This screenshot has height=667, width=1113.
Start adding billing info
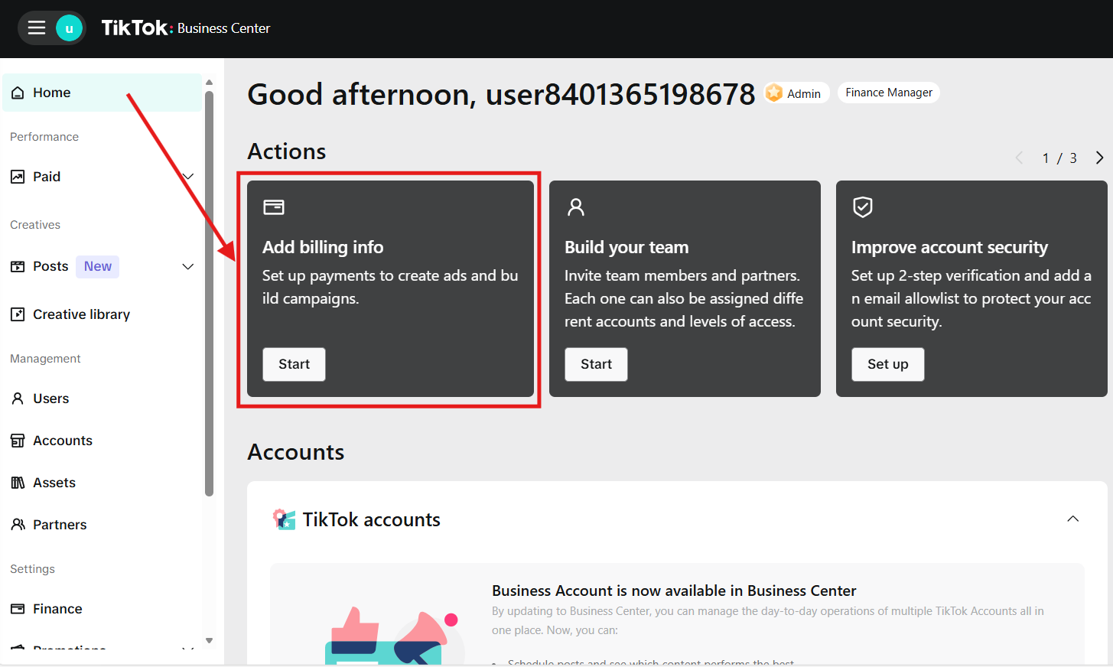pos(294,364)
